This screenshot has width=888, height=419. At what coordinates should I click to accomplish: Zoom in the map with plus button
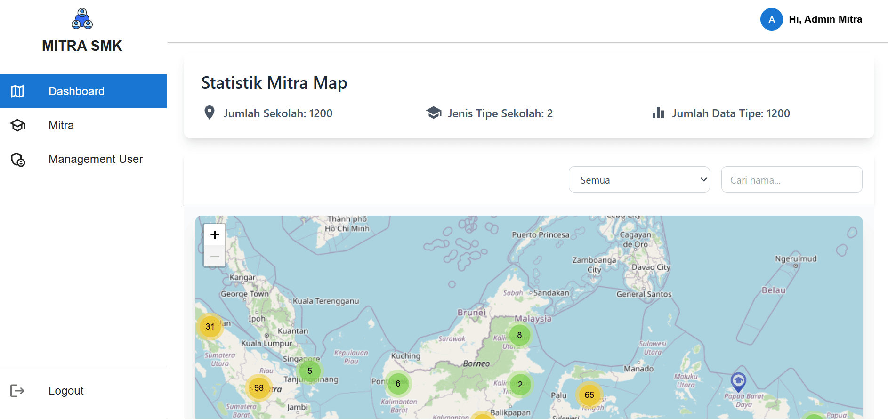pyautogui.click(x=215, y=235)
